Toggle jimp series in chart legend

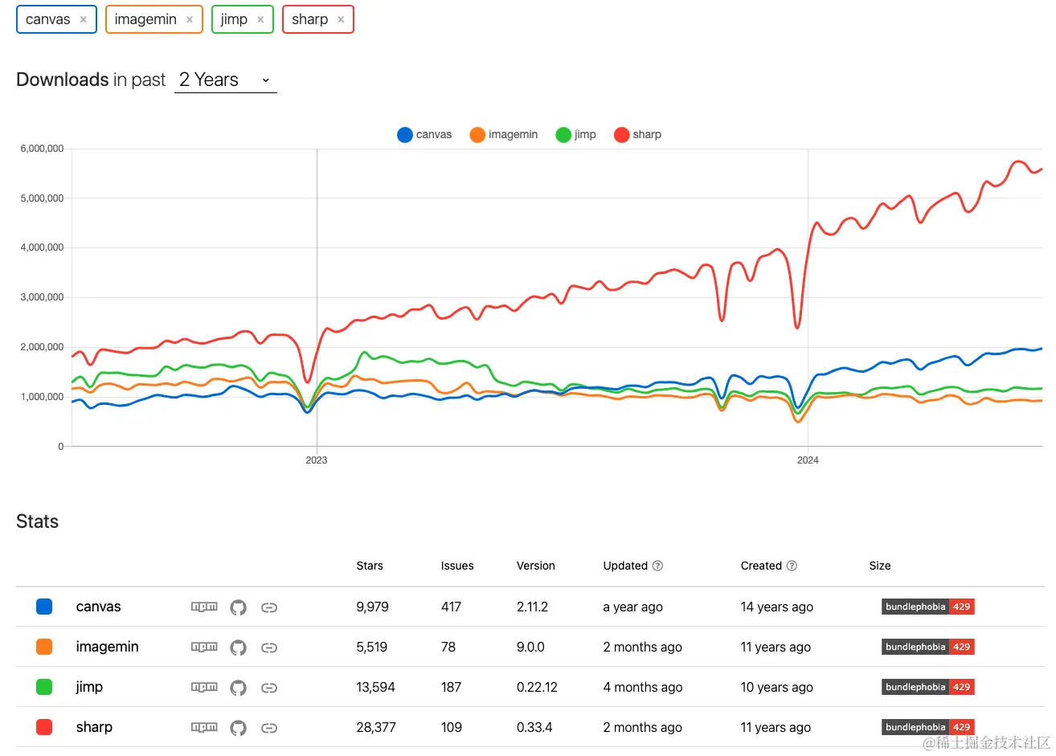point(576,135)
